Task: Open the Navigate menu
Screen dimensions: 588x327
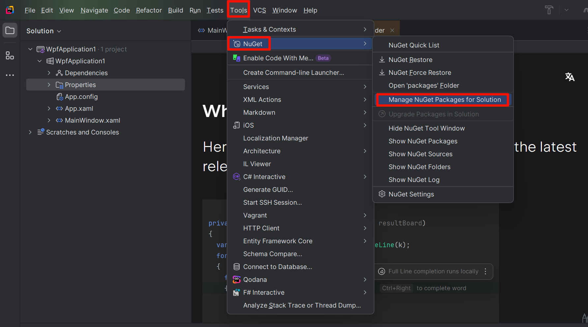Action: pos(94,10)
